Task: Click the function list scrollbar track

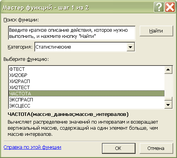Action: [168, 85]
